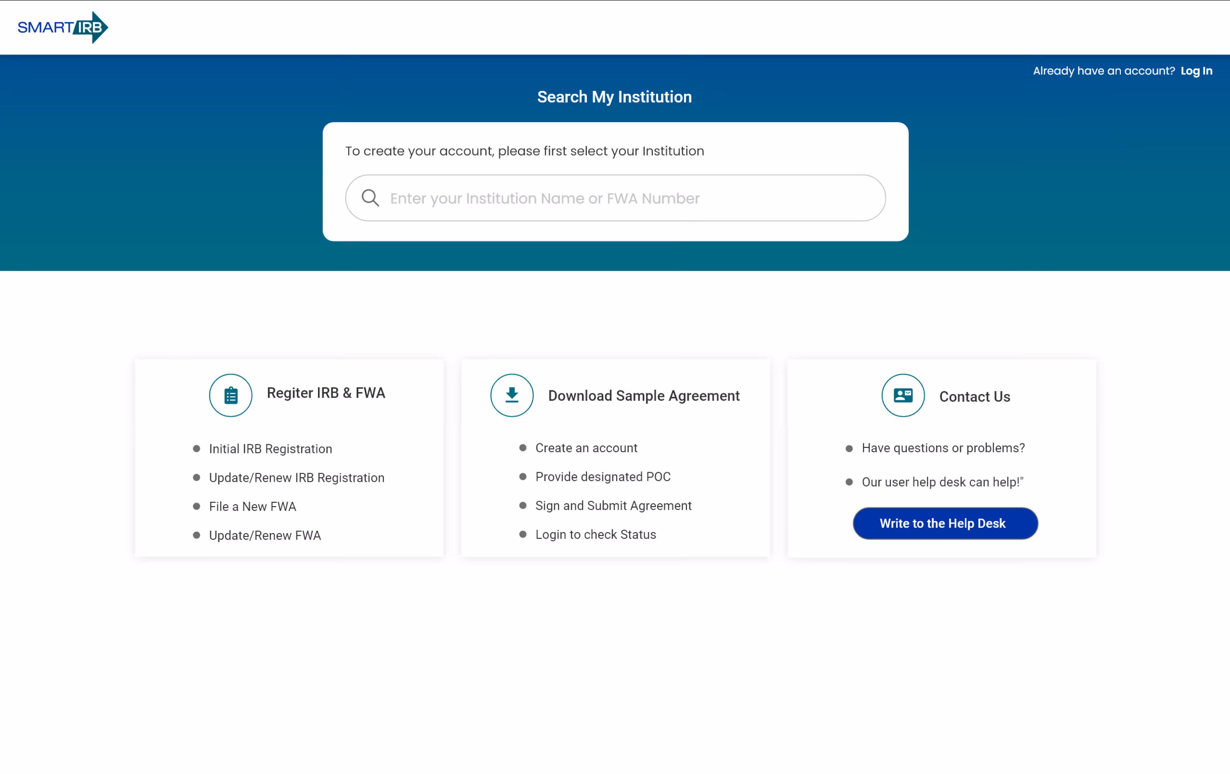The width and height of the screenshot is (1230, 774).
Task: Click Provide designated POC item
Action: point(603,477)
